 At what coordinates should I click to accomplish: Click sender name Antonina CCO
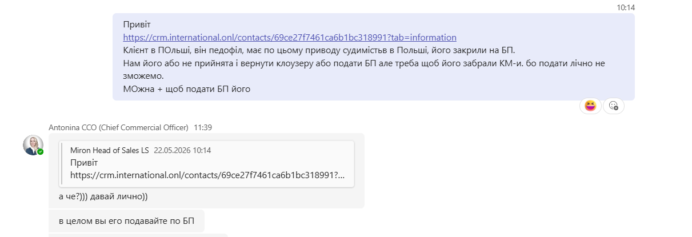pos(119,127)
